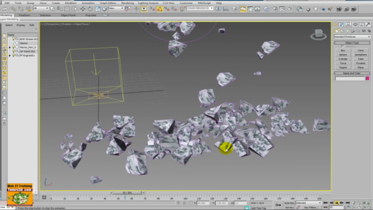The height and width of the screenshot is (210, 373).
Task: Activate the Select and Scale tool
Action: click(97, 9)
